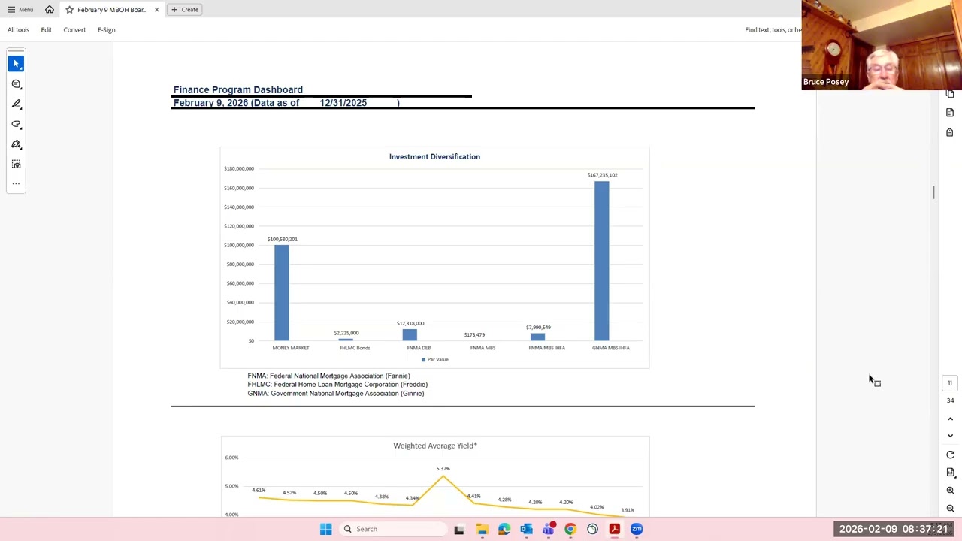
Task: Click the Weighted Average Yield title
Action: tap(435, 446)
